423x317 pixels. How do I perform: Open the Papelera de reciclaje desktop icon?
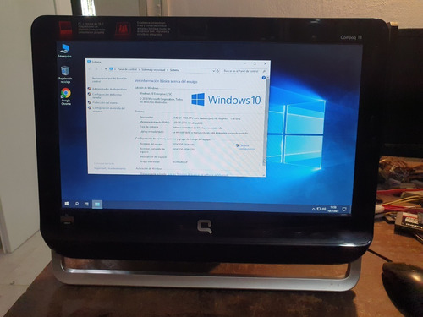[x=65, y=74]
